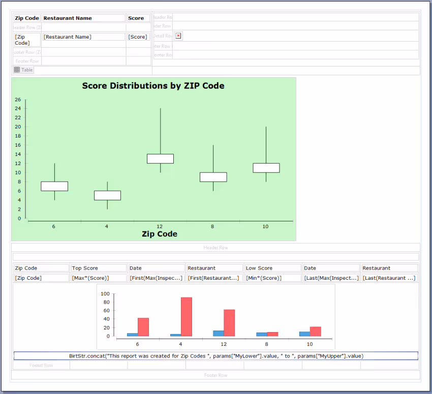Select the BirtStr.concat expression text element
The height and width of the screenshot is (394, 432).
click(216, 356)
